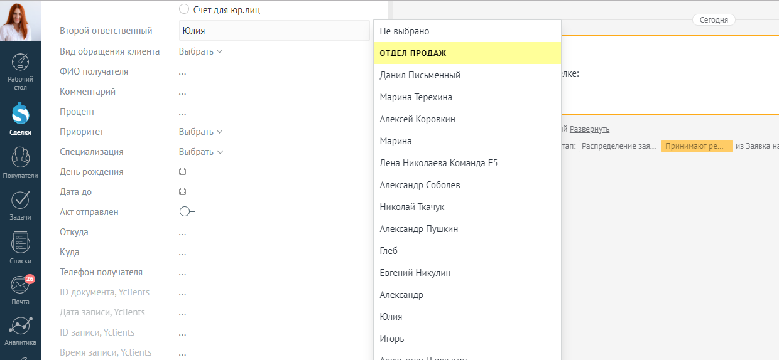This screenshot has width=779, height=360.
Task: Open the Задачи checkmark icon
Action: pyautogui.click(x=20, y=199)
